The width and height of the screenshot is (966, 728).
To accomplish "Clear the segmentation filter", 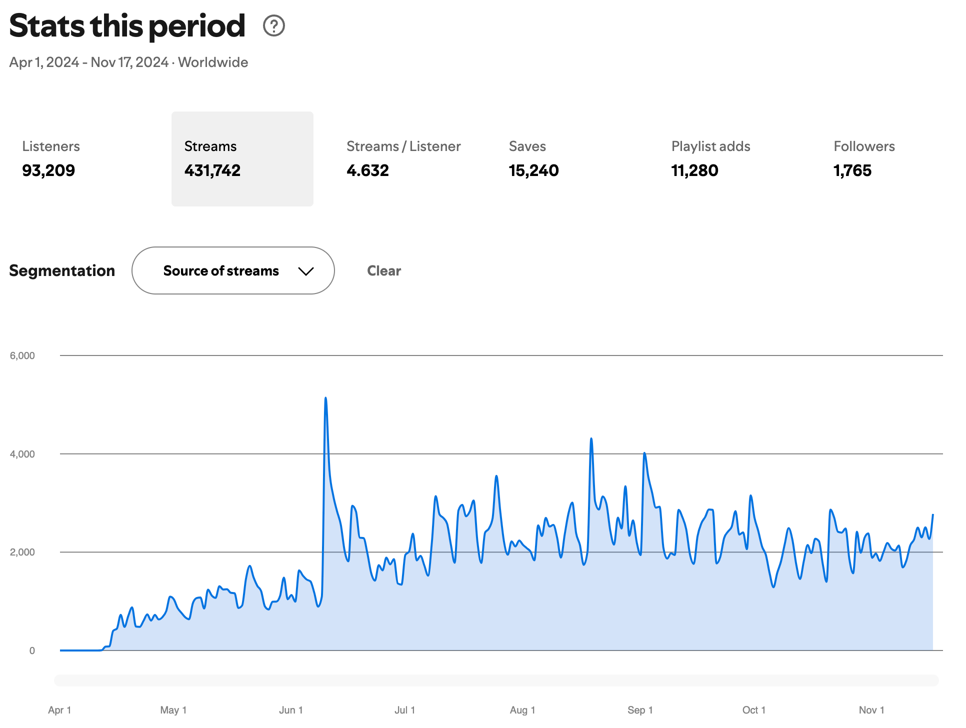I will [383, 270].
